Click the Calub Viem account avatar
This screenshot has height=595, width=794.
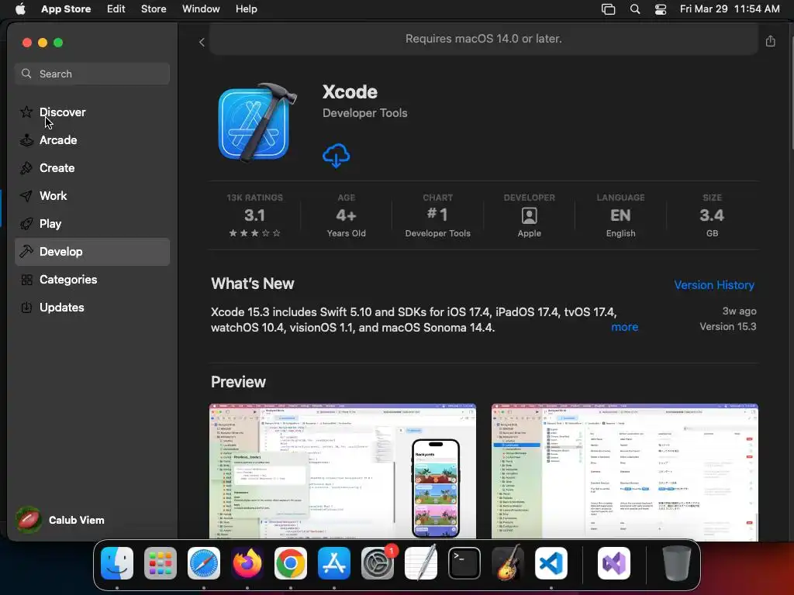29,520
